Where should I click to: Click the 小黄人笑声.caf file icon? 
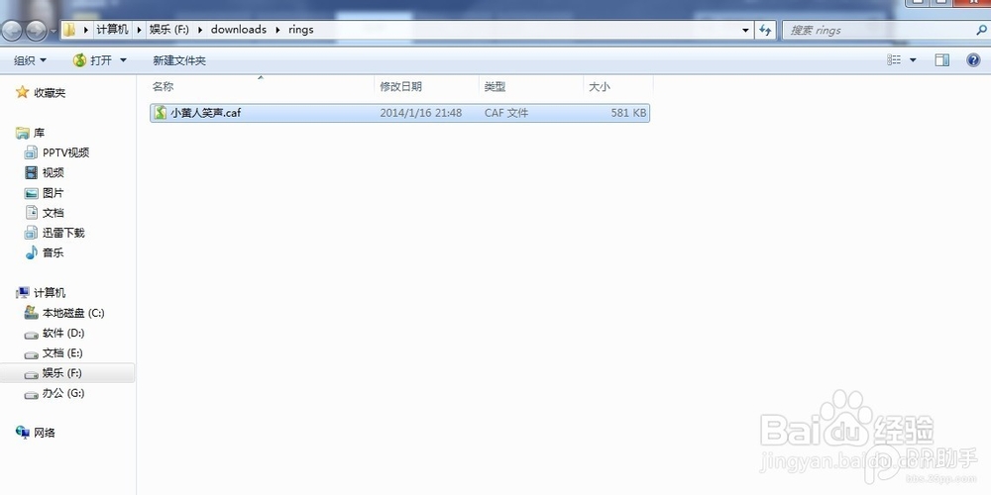point(160,113)
